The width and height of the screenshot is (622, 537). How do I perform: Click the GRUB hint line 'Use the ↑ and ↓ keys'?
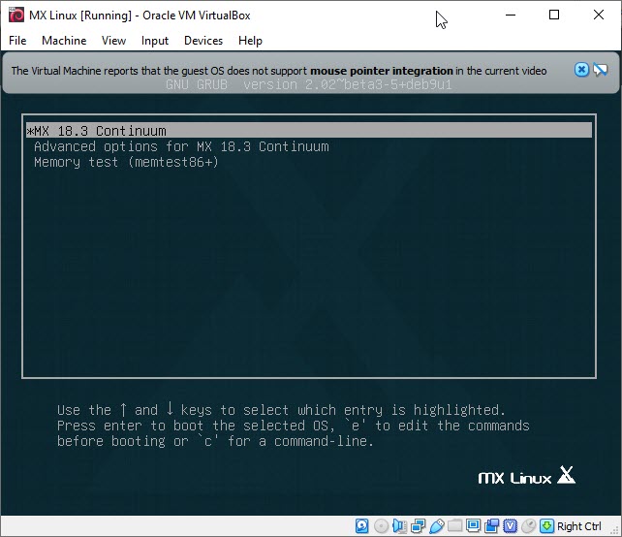point(281,410)
